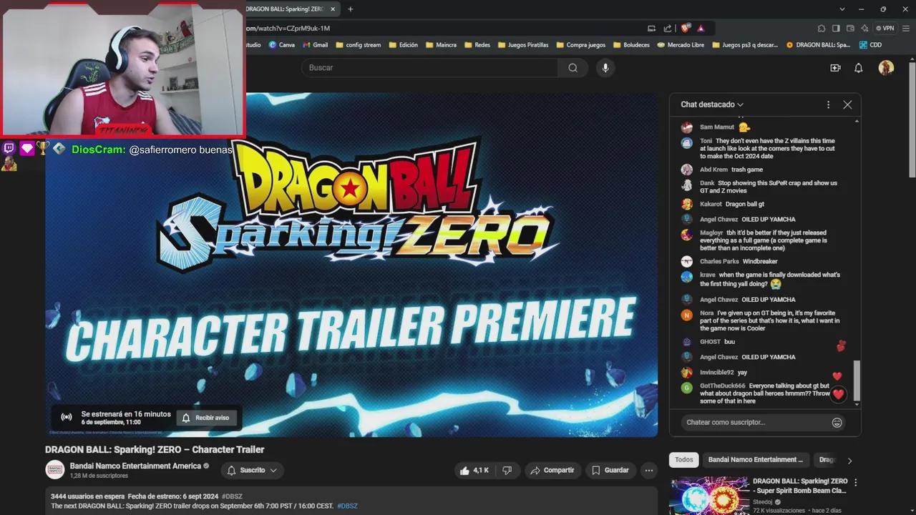Open Brave Rewards triangle icon
The width and height of the screenshot is (916, 515).
click(701, 28)
